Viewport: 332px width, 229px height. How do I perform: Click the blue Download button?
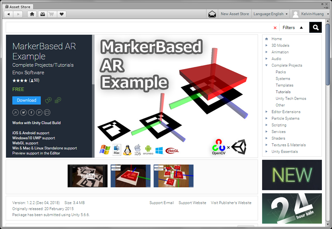click(26, 100)
